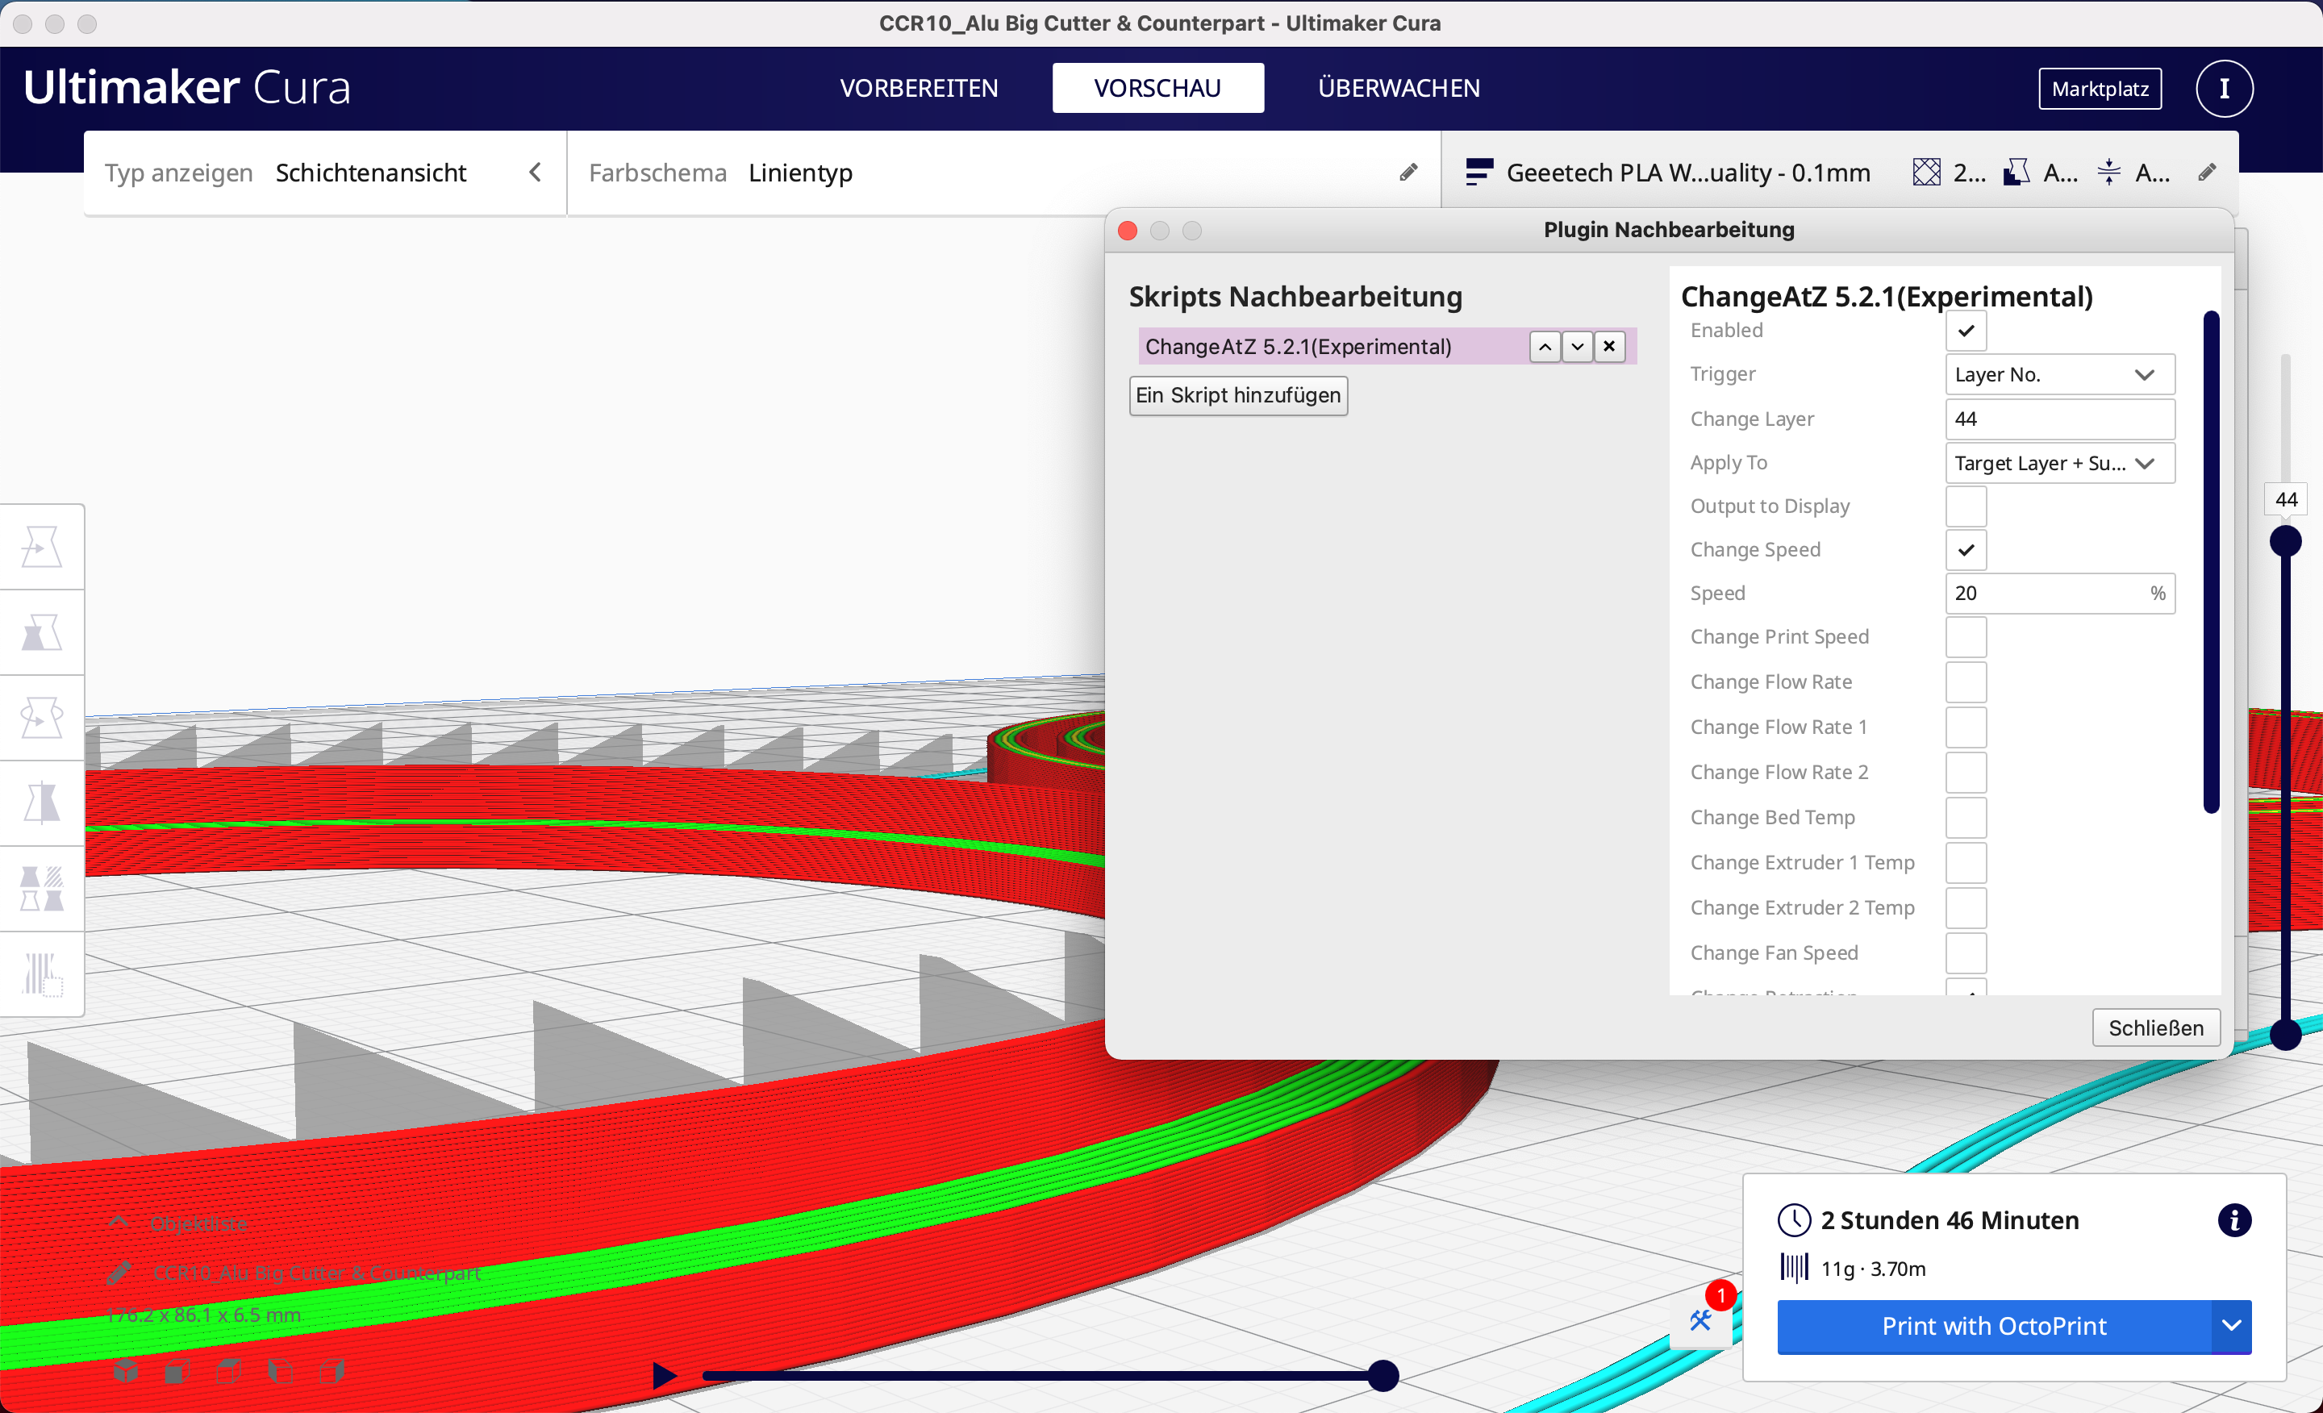The image size is (2323, 1413).
Task: Remove ChangeAtZ script with X icon
Action: coord(1609,346)
